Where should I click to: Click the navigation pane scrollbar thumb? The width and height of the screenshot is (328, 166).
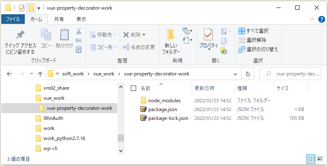coord(121,138)
